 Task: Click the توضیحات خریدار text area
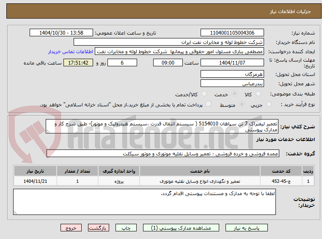[x=144, y=202]
